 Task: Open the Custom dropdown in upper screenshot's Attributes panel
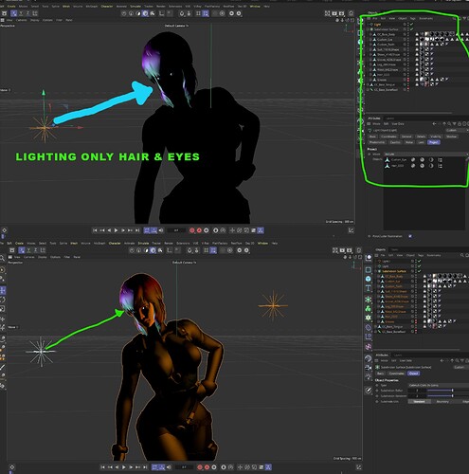tap(457, 130)
